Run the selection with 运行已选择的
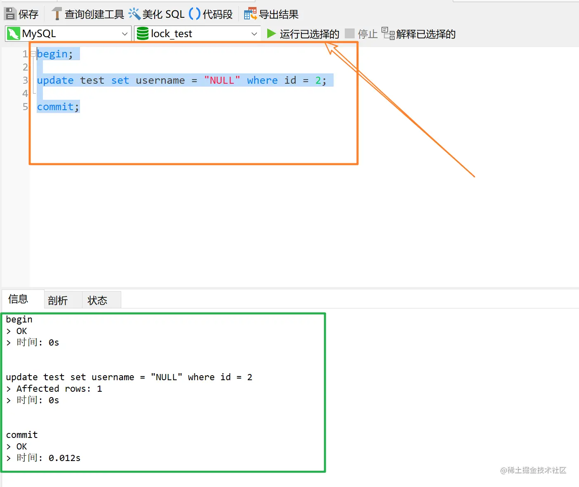 click(309, 34)
